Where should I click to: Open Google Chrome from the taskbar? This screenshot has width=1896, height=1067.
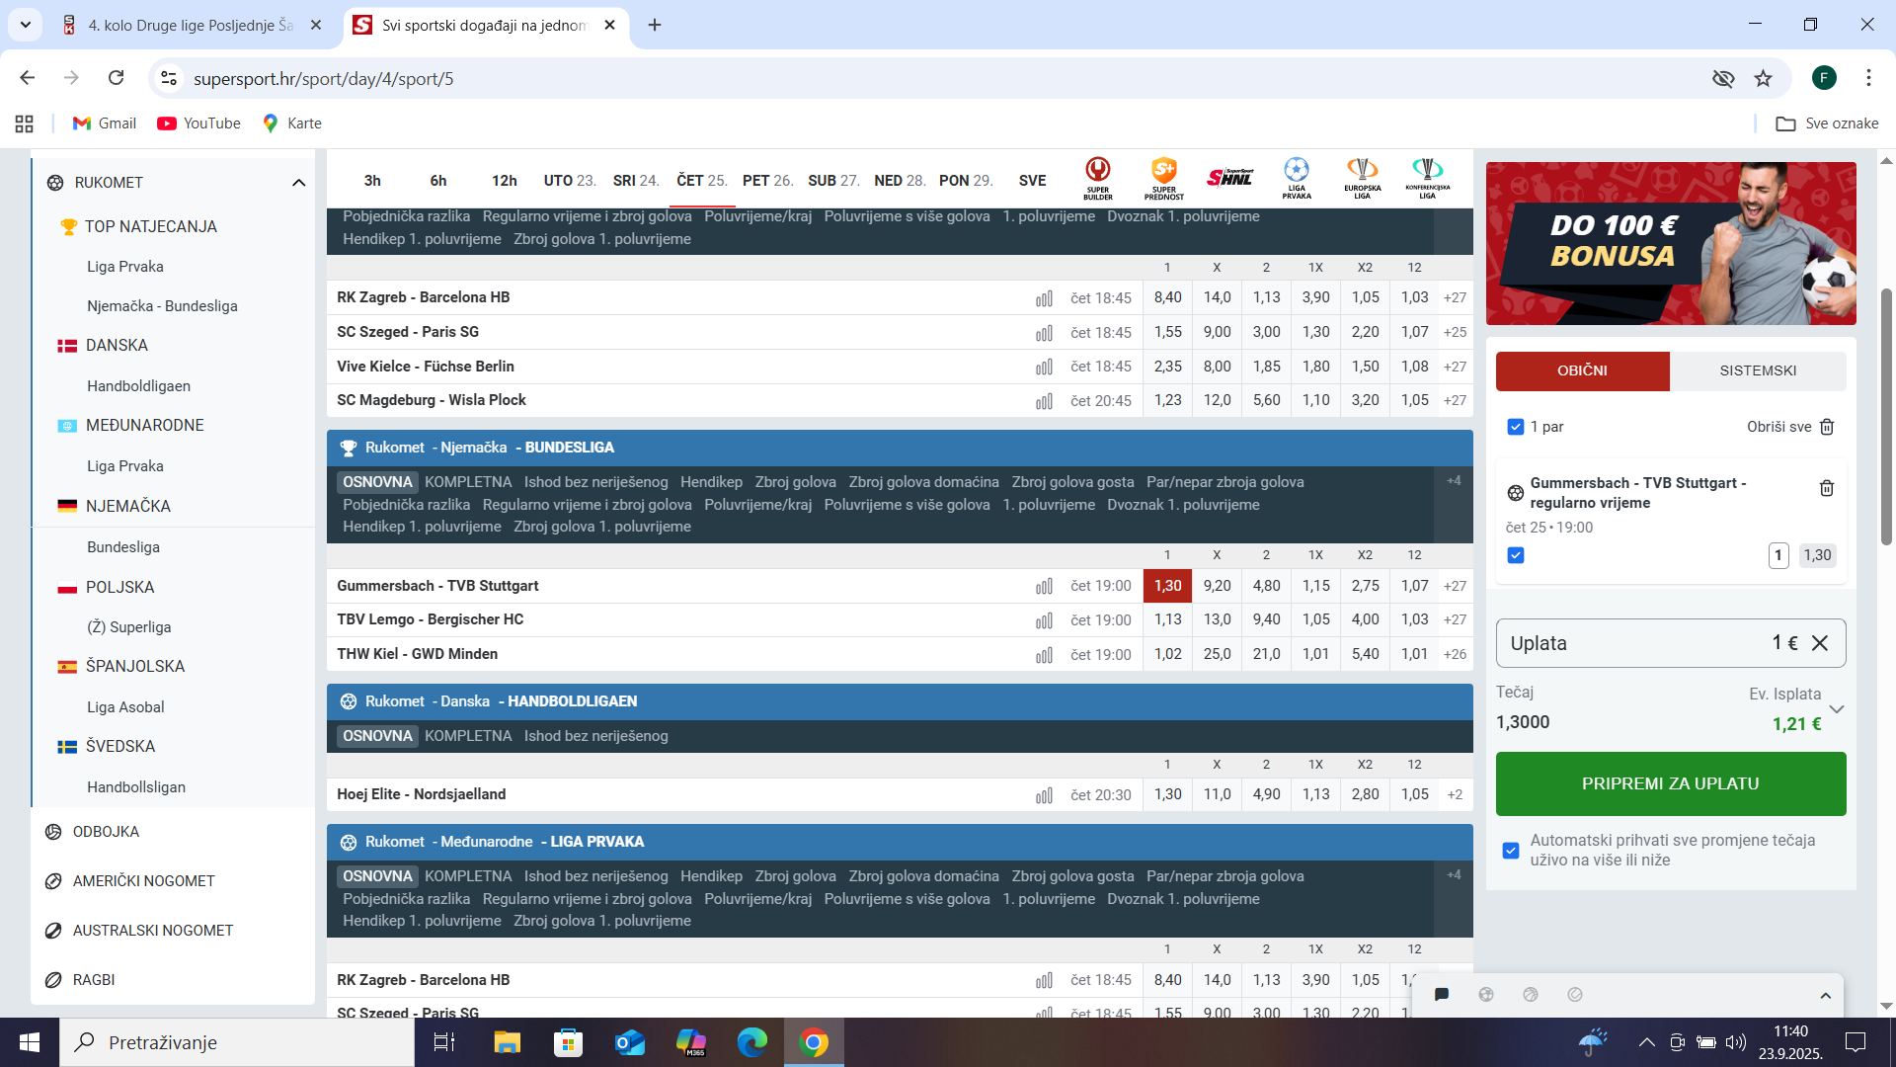(x=814, y=1042)
